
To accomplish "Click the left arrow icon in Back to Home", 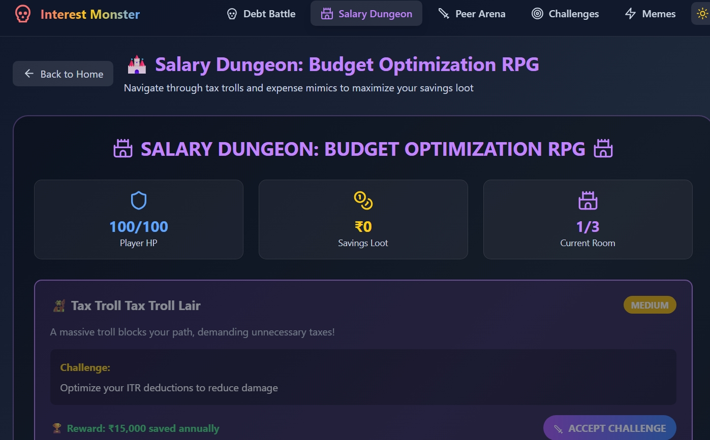I will pyautogui.click(x=29, y=74).
